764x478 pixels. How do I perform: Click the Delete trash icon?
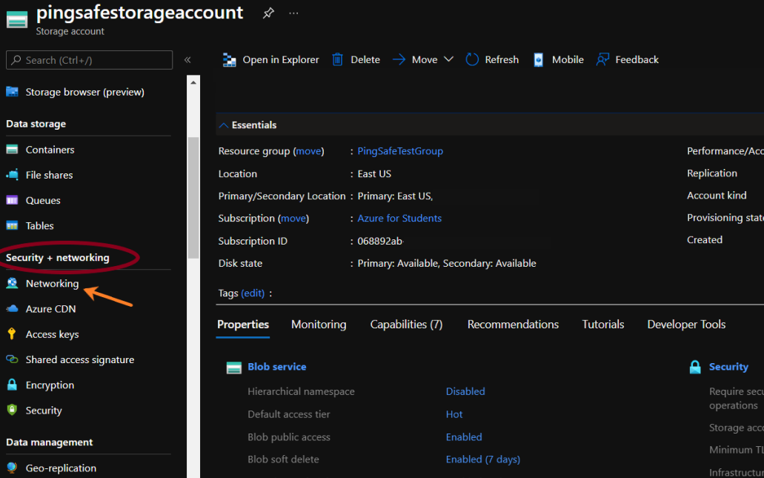[338, 60]
